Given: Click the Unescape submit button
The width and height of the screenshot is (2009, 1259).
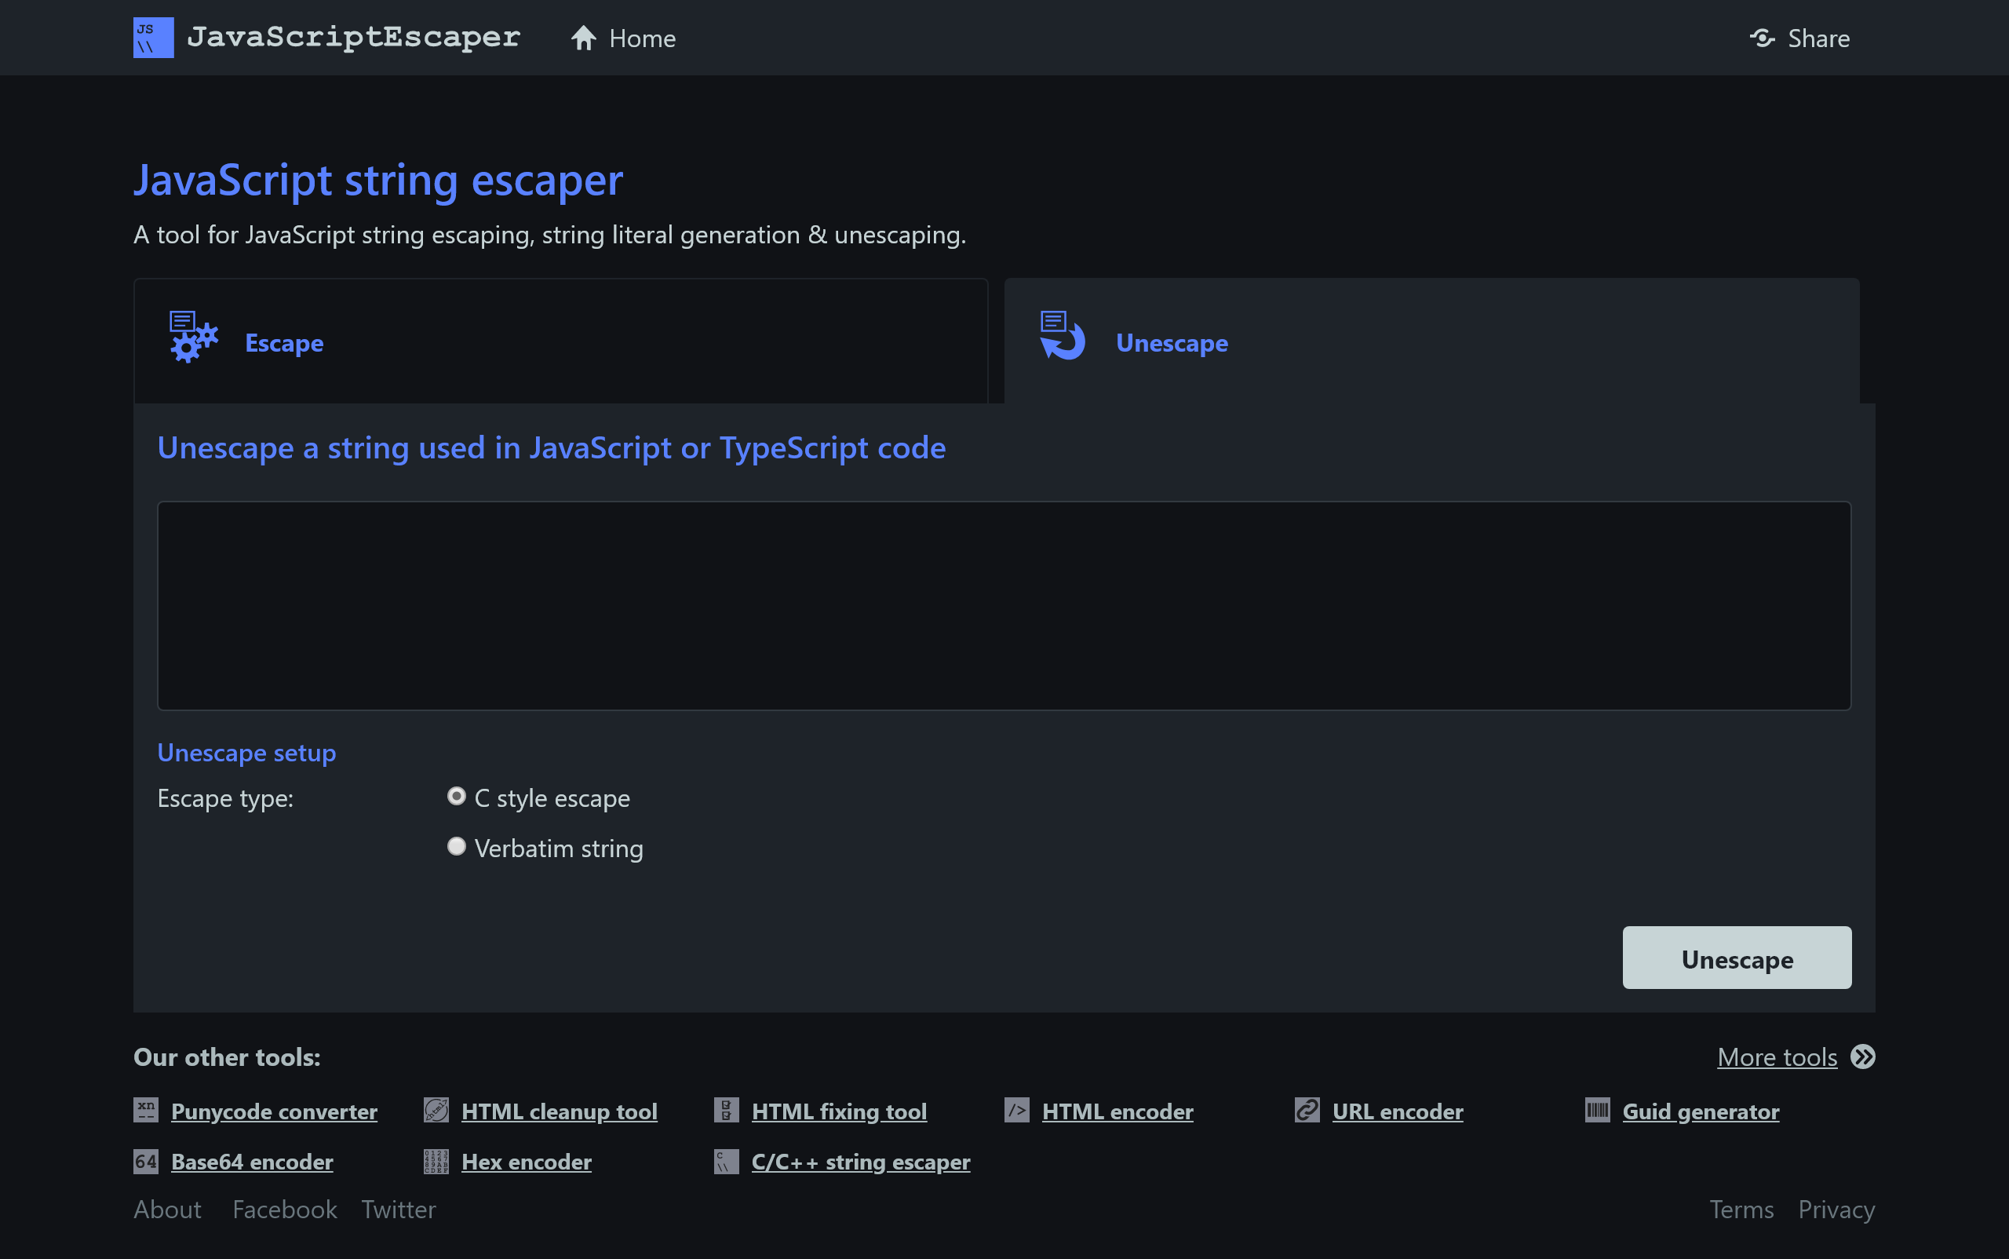Looking at the screenshot, I should pos(1737,958).
